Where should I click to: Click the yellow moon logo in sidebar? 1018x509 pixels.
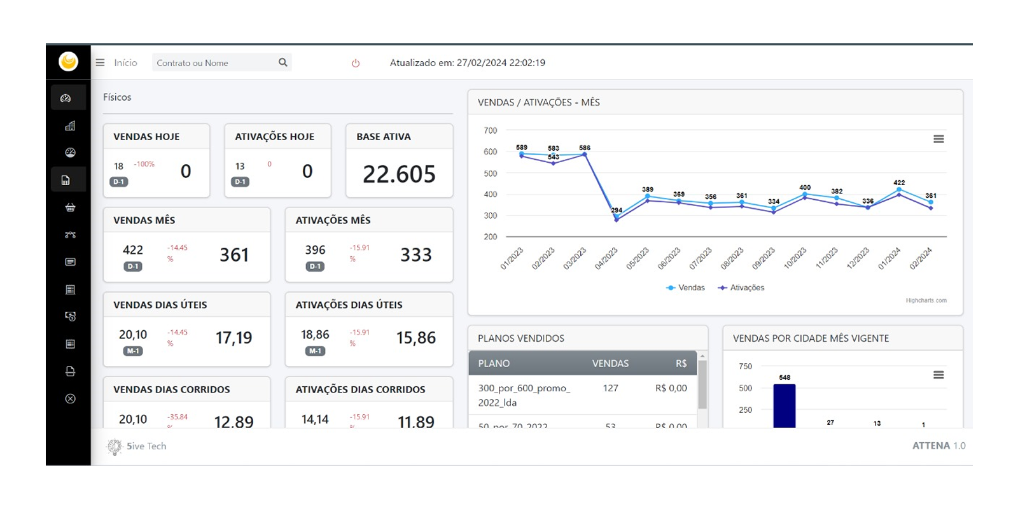pos(68,62)
